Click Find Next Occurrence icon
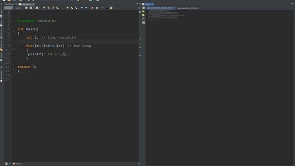The width and height of the screenshot is (295, 166). tap(53, 8)
